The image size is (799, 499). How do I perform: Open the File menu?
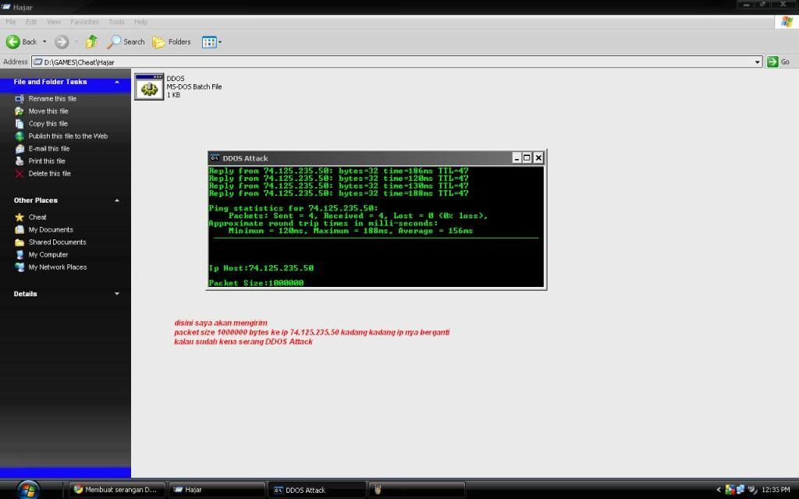[x=11, y=22]
